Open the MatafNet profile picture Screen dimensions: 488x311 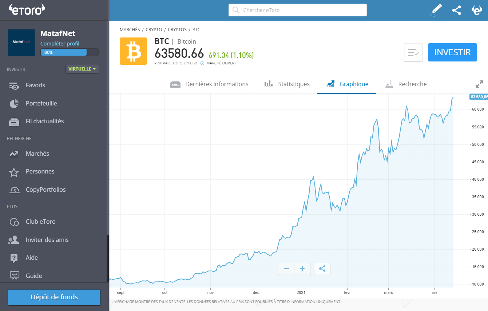[x=21, y=43]
